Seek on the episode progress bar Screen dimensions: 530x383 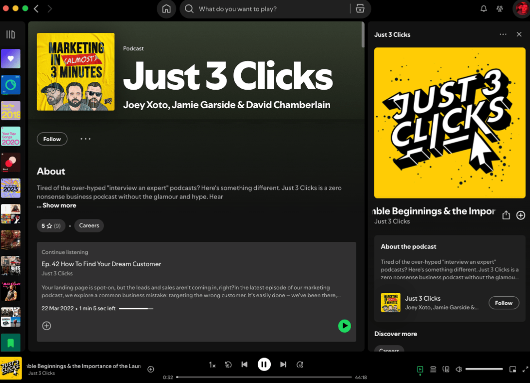(264, 377)
